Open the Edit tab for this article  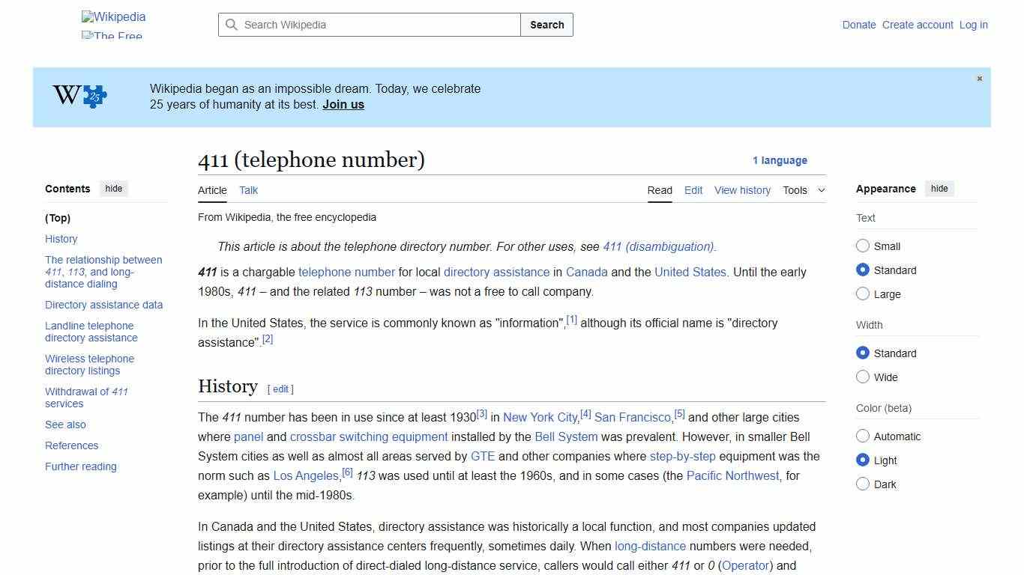693,190
